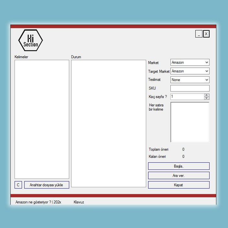228x228 pixels.
Task: Open the Klavuz link
Action: [x=79, y=202]
